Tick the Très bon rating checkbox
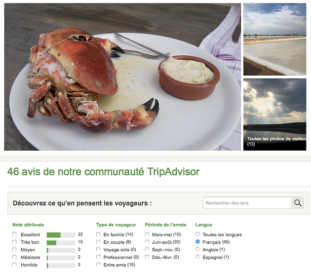 (14, 242)
